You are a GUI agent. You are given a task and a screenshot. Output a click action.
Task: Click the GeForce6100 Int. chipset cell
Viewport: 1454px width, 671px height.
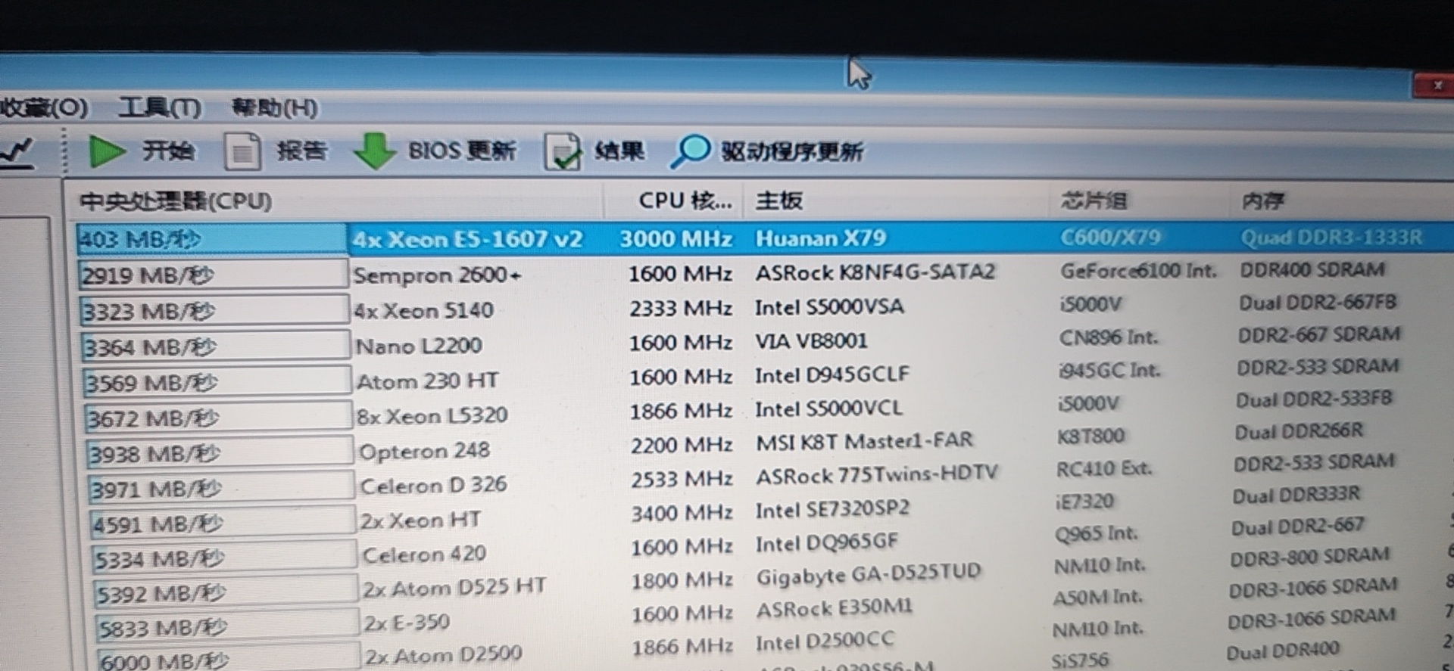click(1138, 271)
